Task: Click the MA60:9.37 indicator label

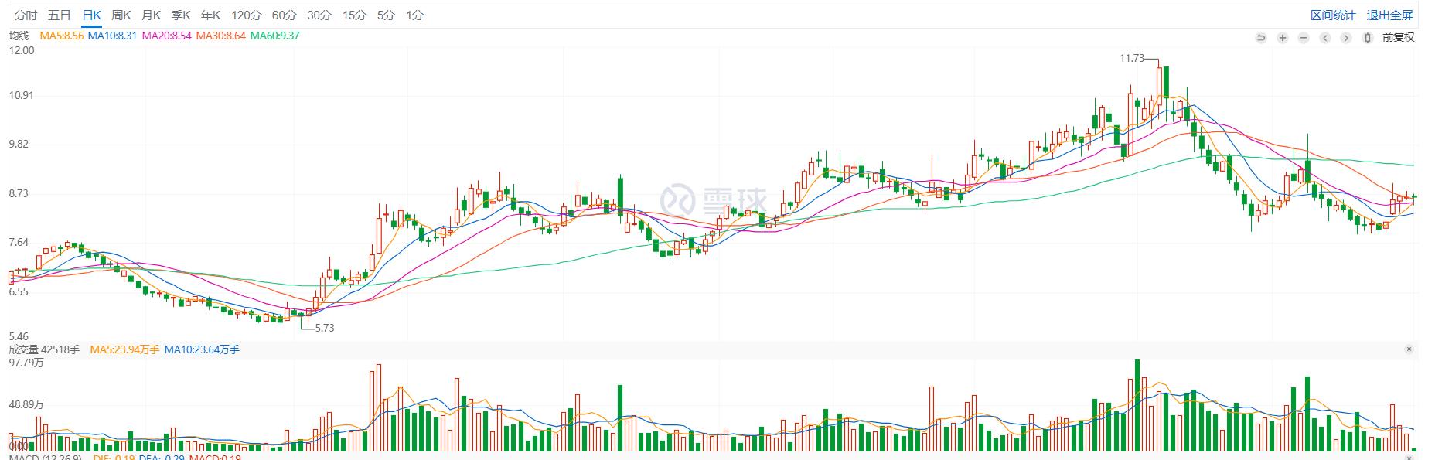Action: click(x=274, y=36)
